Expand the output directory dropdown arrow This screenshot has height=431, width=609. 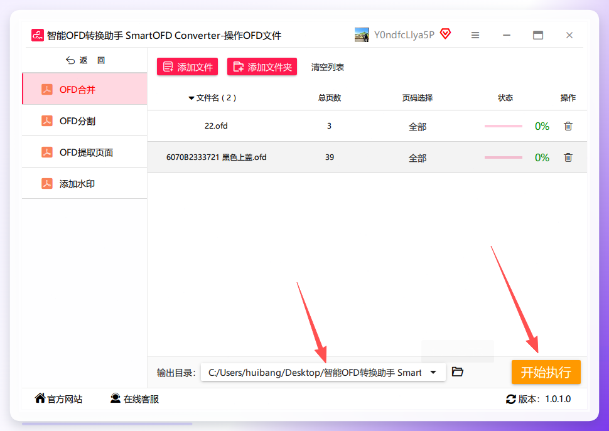click(433, 373)
